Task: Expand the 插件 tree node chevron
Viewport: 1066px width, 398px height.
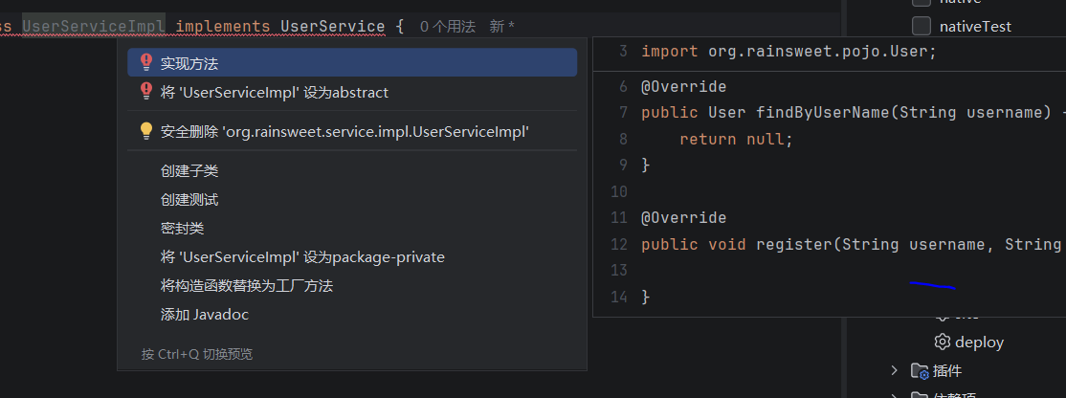Action: pyautogui.click(x=895, y=370)
